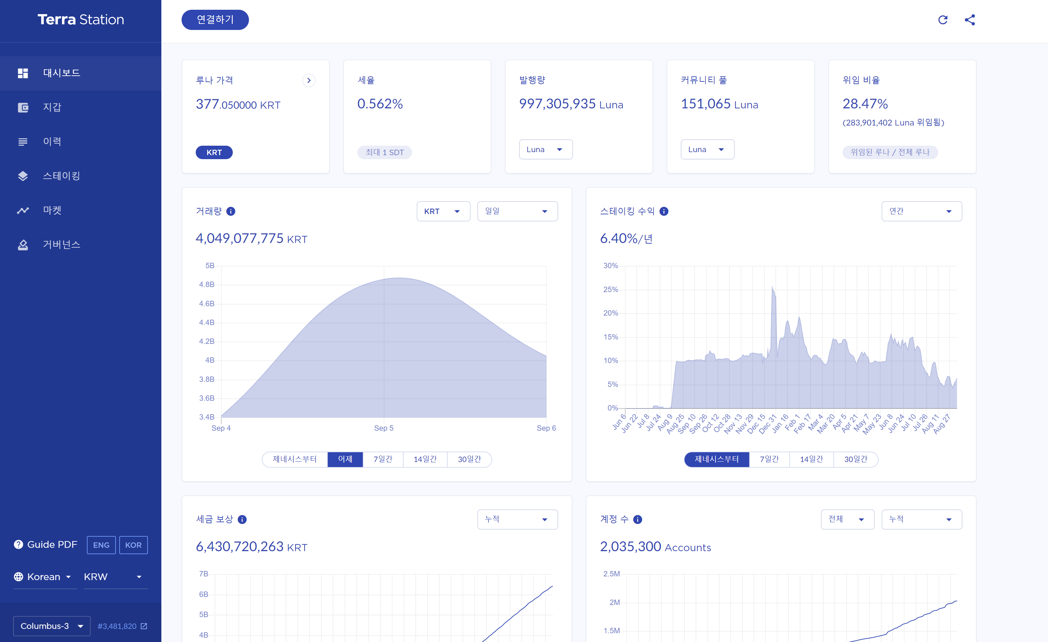
Task: Click the 최대 1 SDT tag
Action: click(x=384, y=152)
